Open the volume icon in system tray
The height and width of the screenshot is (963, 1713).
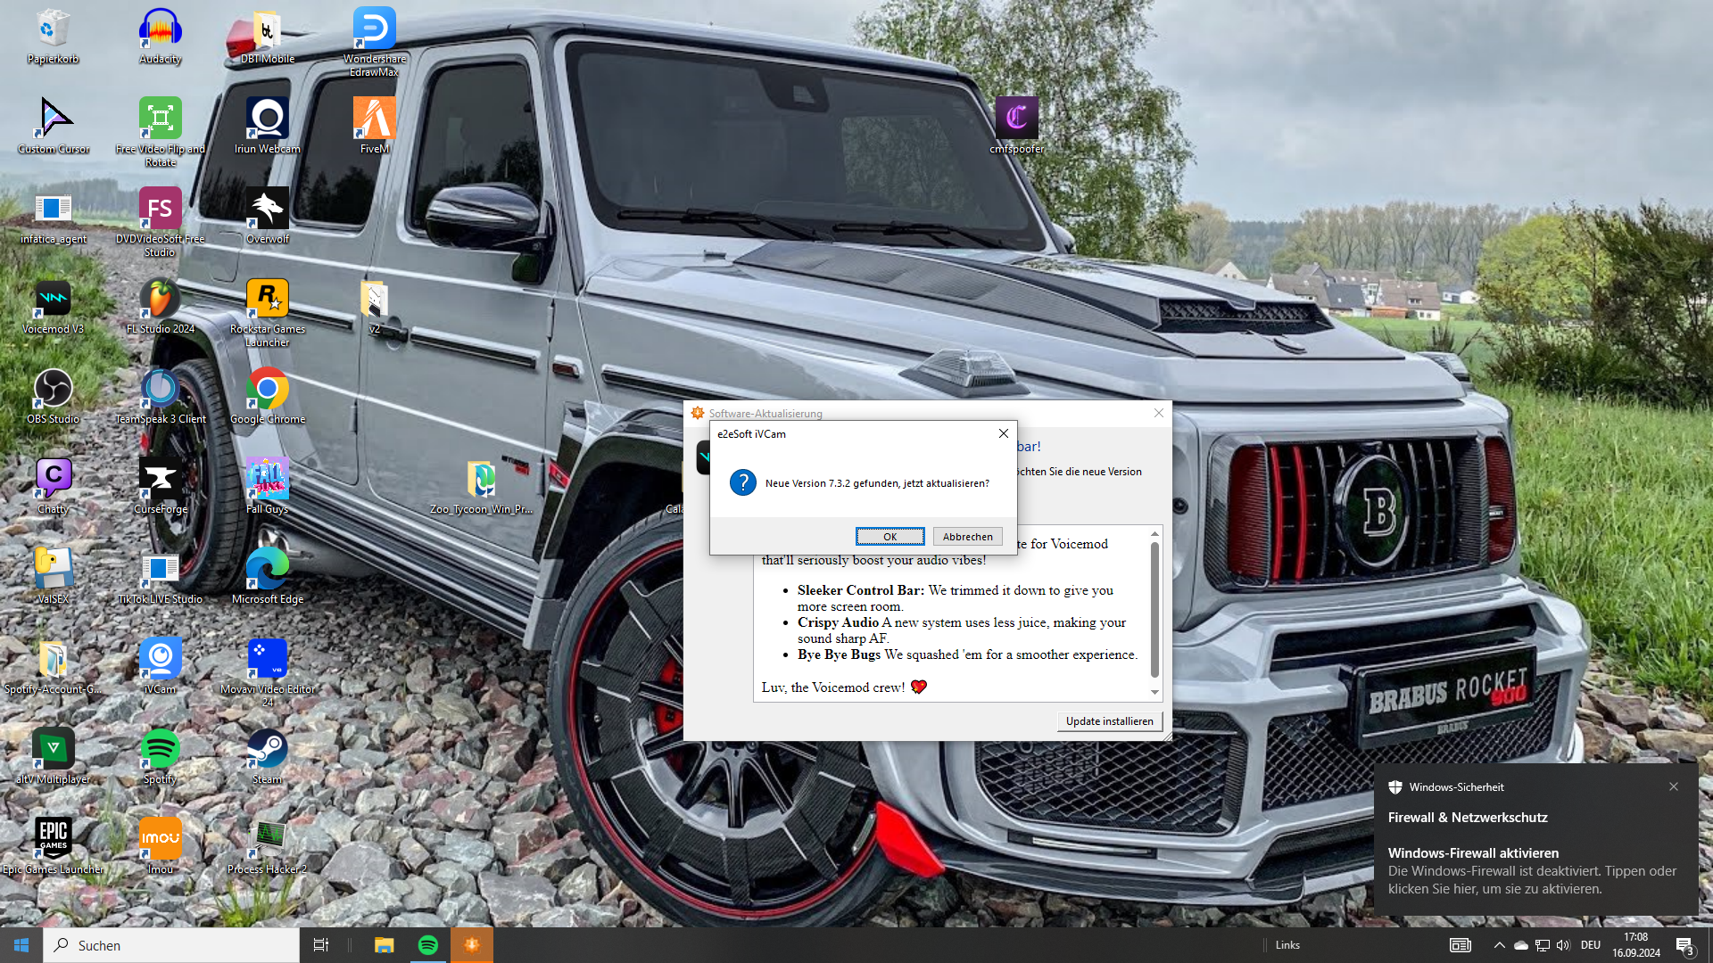pos(1563,945)
